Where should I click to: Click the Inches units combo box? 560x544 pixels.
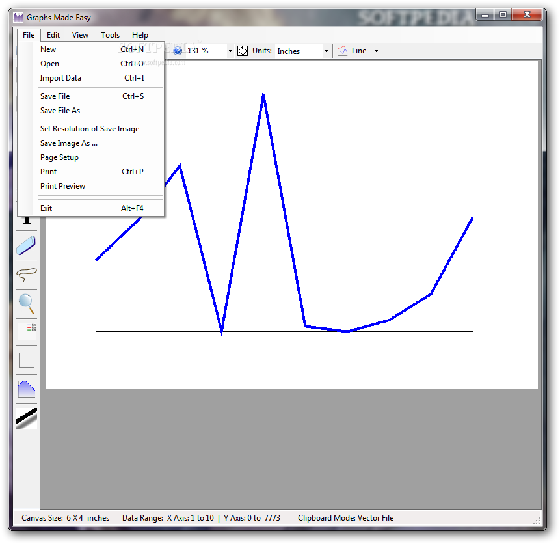[x=302, y=51]
